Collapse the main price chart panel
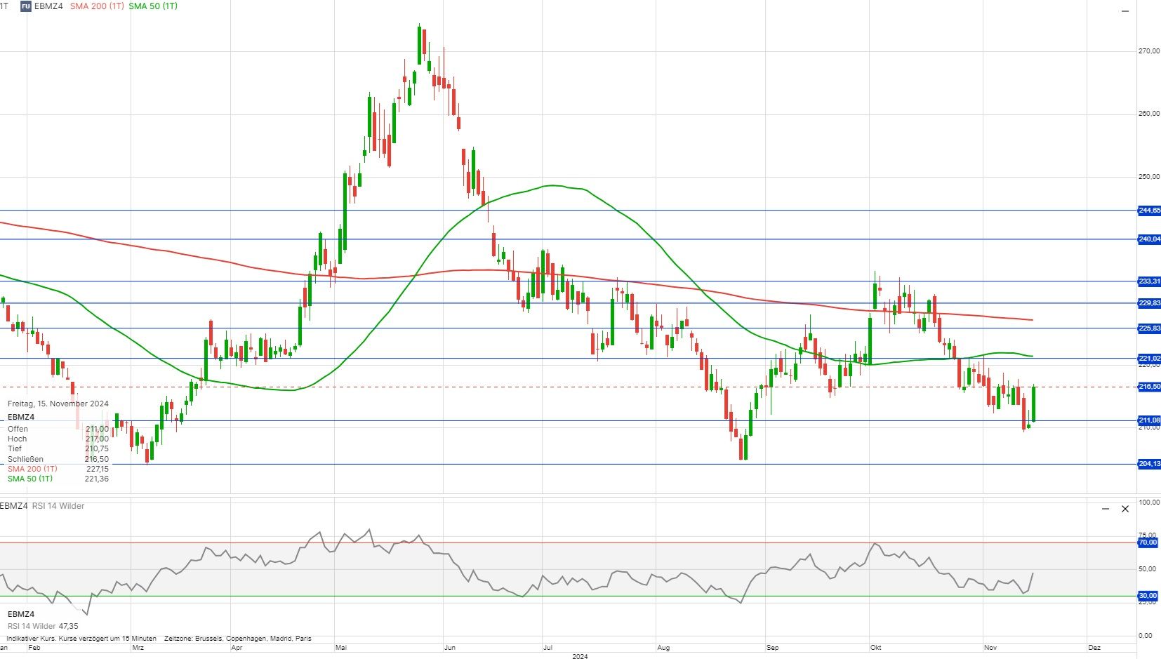Viewport: 1161px width, 659px height. (x=1125, y=11)
